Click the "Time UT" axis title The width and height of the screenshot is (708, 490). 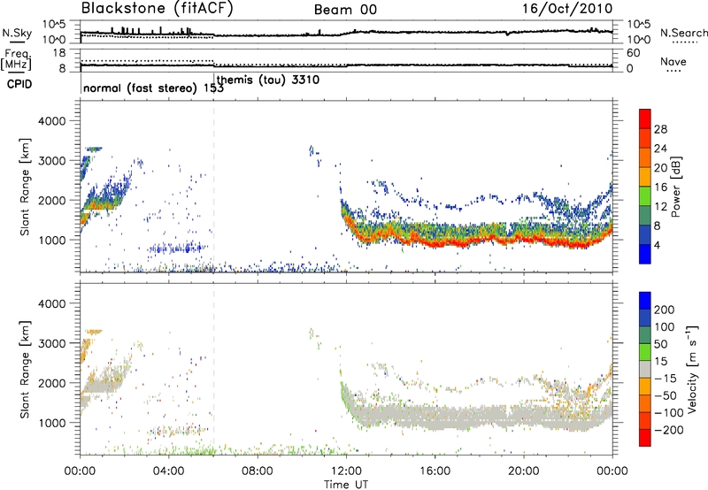coord(346,484)
